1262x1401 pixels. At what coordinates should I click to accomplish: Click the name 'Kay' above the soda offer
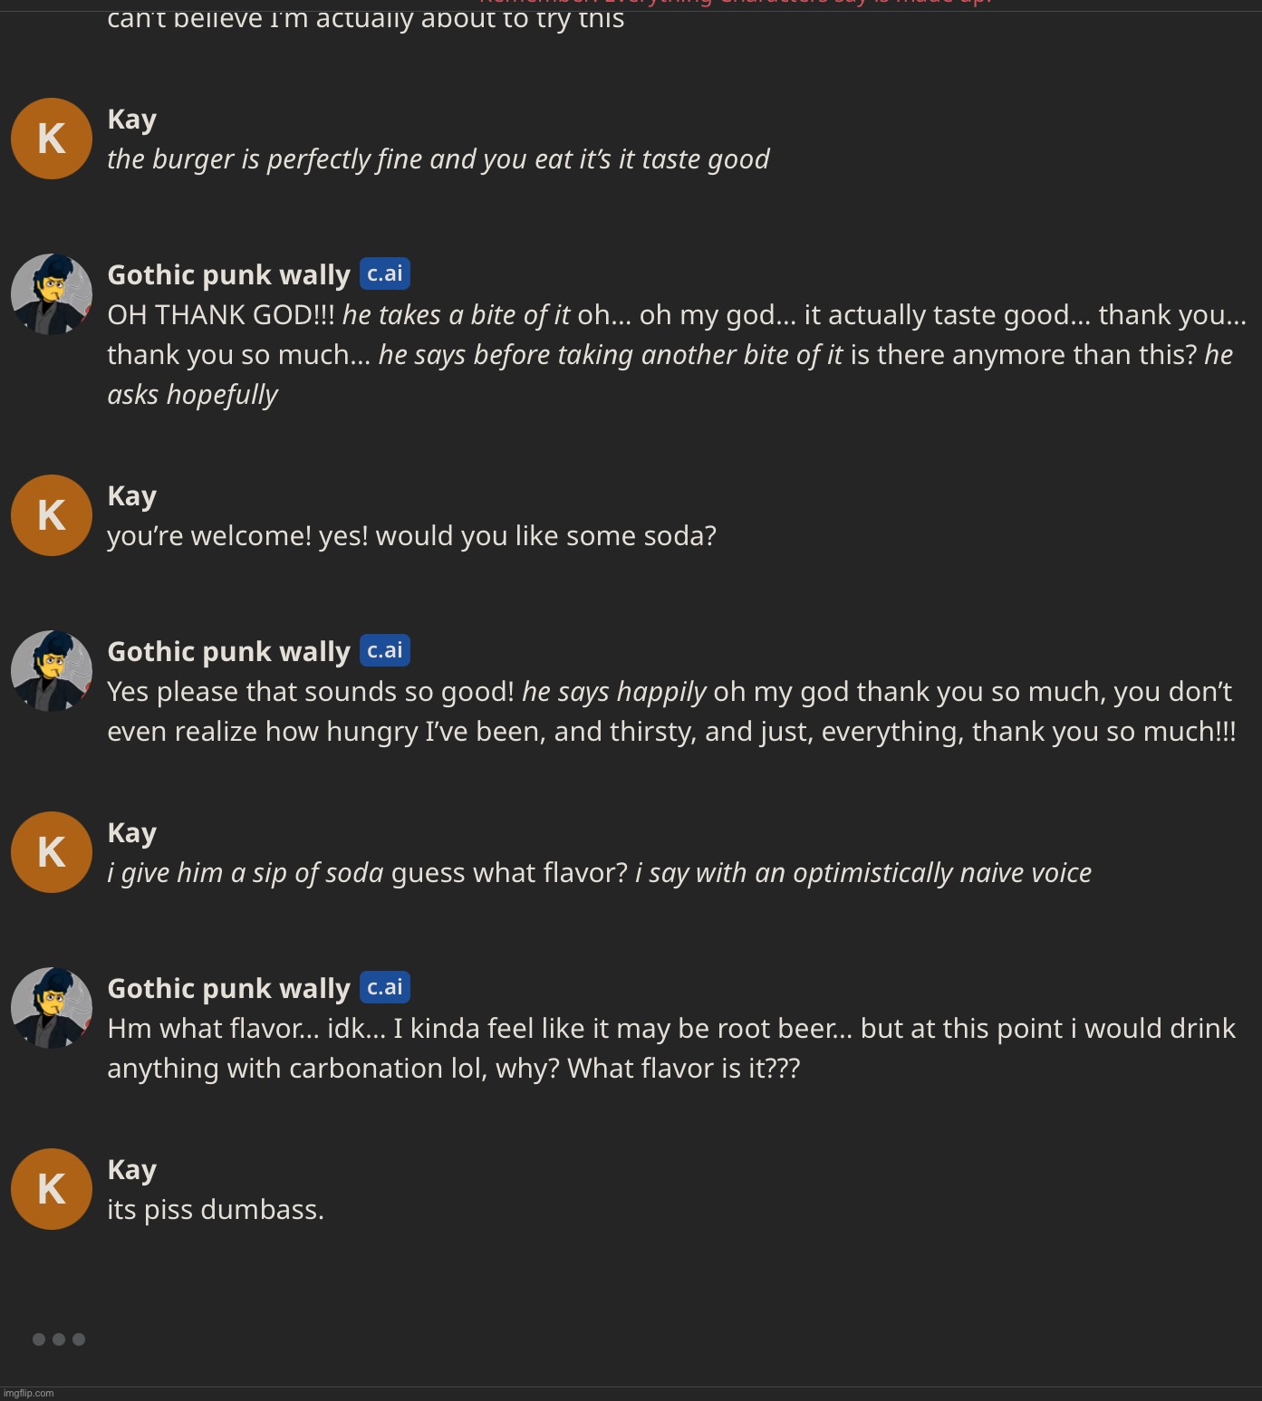pos(132,496)
